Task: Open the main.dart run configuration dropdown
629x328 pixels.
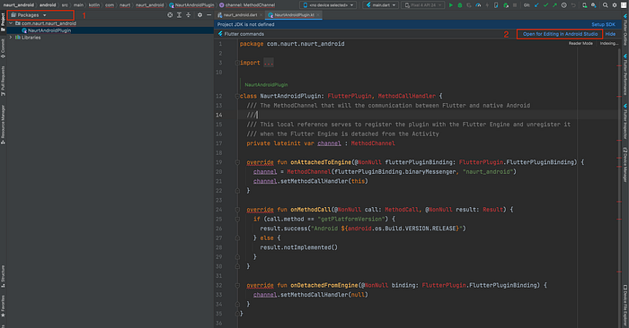Action: (381, 5)
